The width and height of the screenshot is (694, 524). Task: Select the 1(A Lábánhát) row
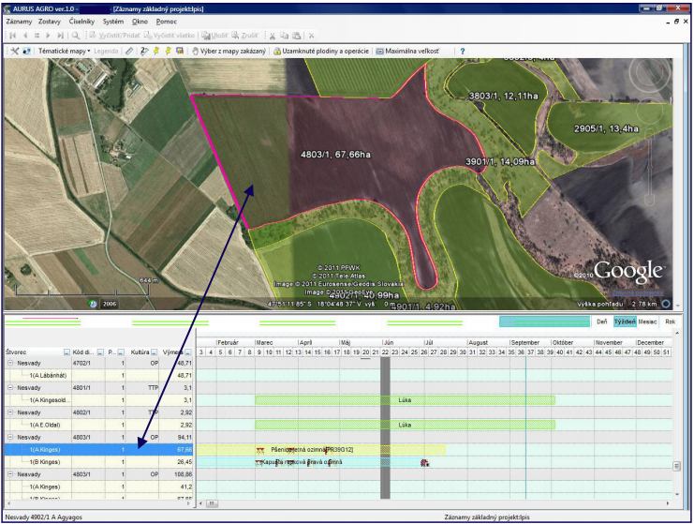point(99,375)
